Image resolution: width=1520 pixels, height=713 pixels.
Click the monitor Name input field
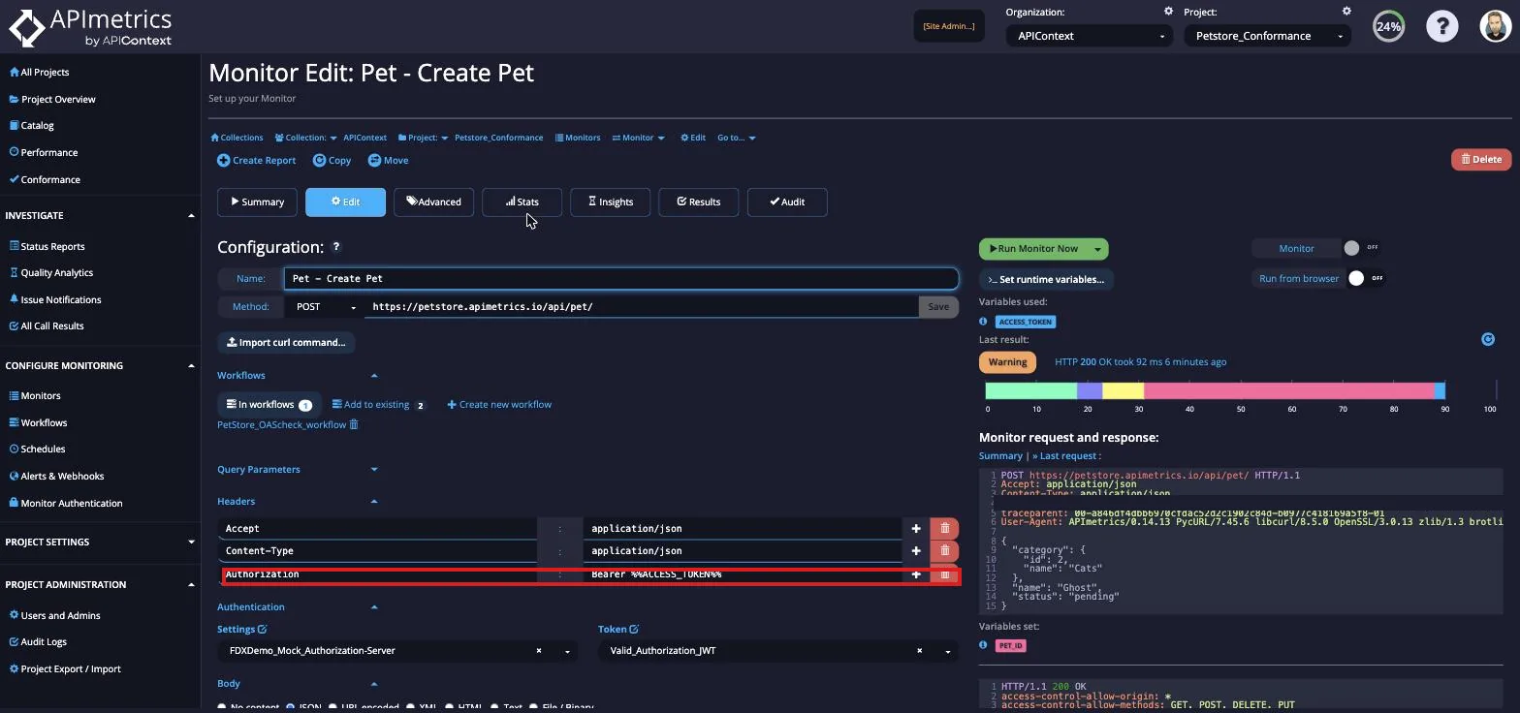pos(621,278)
